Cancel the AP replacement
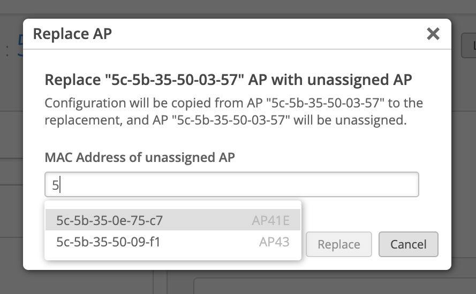Screen dimensions: 476x294 point(408,244)
